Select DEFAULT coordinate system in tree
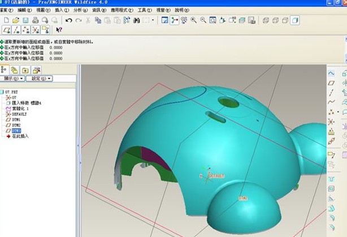The image size is (347, 237). click(x=16, y=114)
